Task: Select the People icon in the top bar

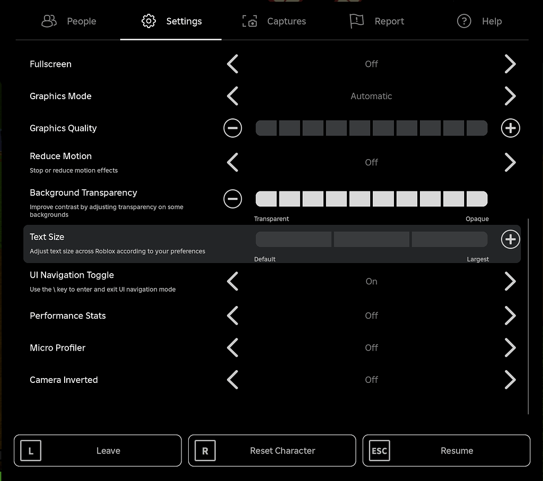Action: [x=49, y=21]
